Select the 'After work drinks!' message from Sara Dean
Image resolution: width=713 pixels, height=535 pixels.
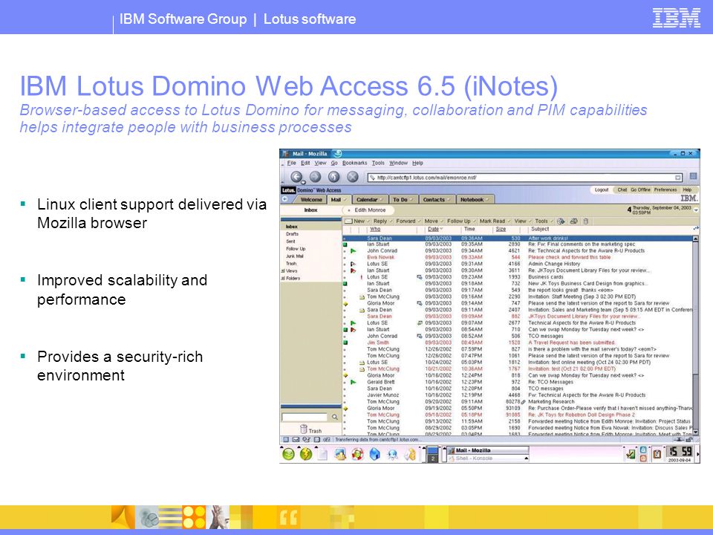[518, 239]
